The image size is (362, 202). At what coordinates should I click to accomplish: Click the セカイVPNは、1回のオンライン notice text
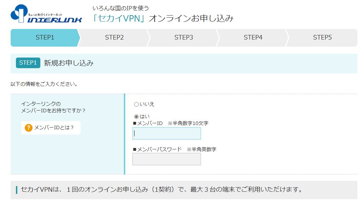pos(162,190)
